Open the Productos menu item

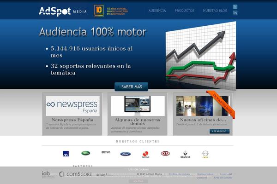click(184, 11)
